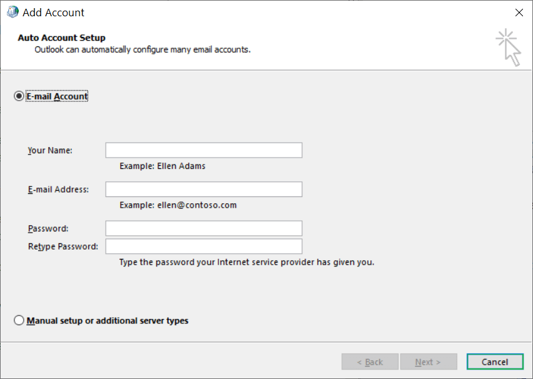Click the cursor wizard icon in header

pyautogui.click(x=508, y=48)
